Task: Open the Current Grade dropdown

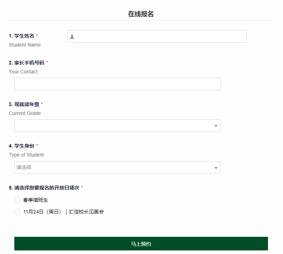Action: coord(117,125)
